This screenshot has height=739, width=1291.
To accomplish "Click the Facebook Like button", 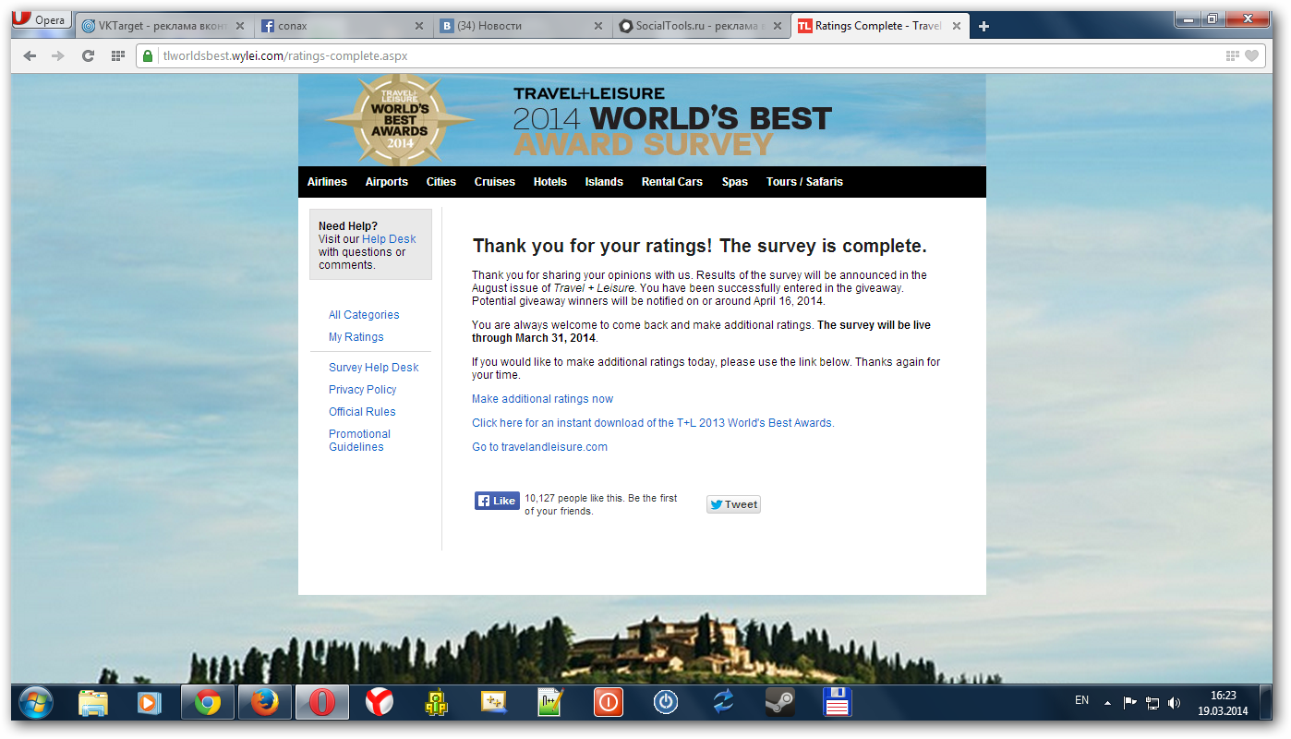I will pos(497,501).
